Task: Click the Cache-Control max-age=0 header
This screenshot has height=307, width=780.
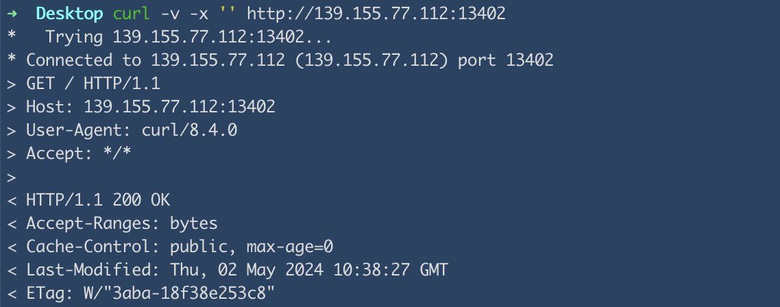Action: pos(180,247)
